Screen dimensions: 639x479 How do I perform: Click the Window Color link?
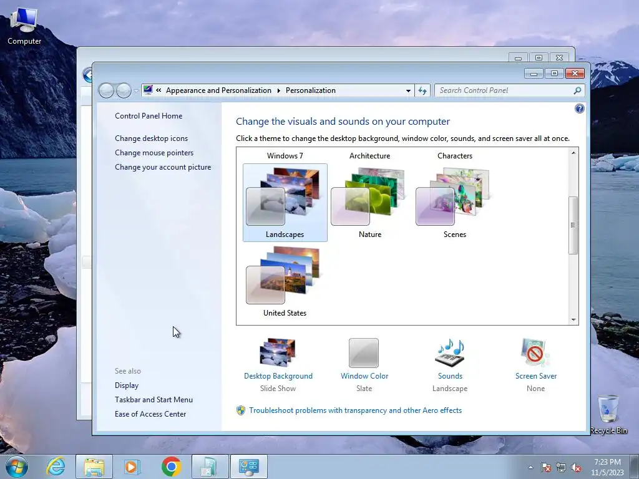point(364,376)
